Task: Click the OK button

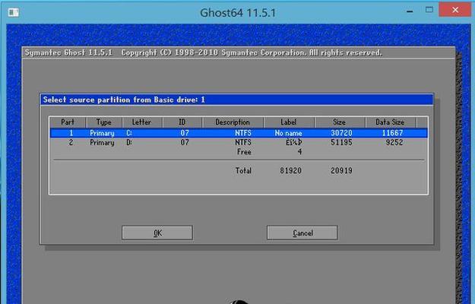Action: tap(157, 233)
